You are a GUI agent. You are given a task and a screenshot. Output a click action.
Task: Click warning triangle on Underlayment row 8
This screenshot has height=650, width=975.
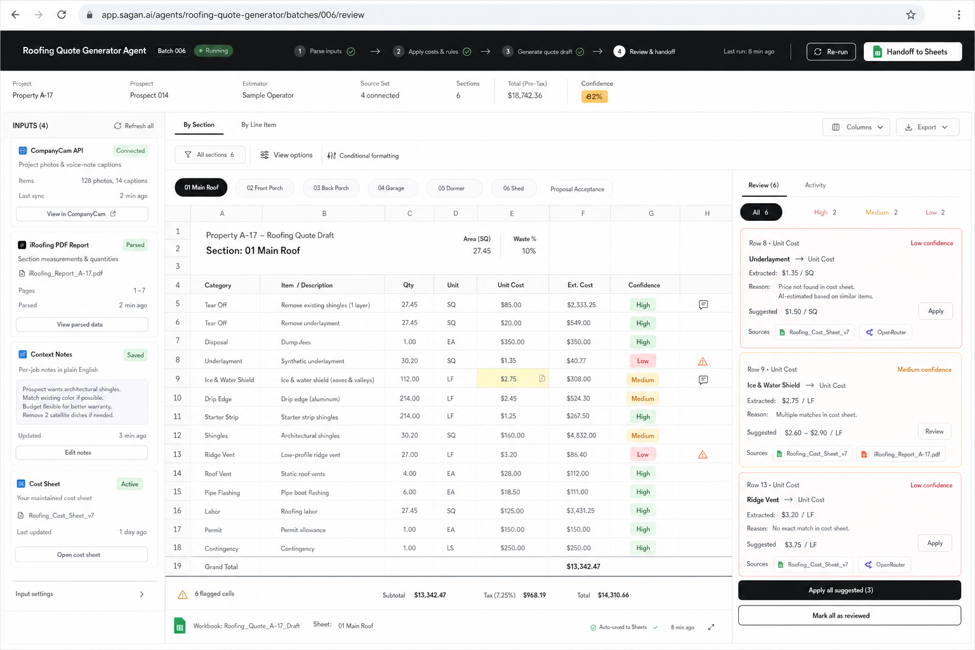click(703, 361)
